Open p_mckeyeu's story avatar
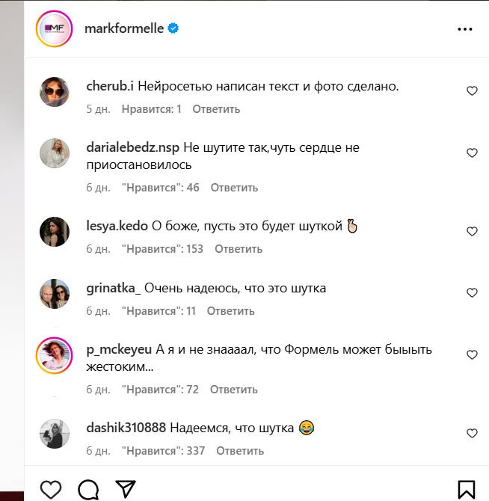Viewport: 489px width, 501px height. 54,354
